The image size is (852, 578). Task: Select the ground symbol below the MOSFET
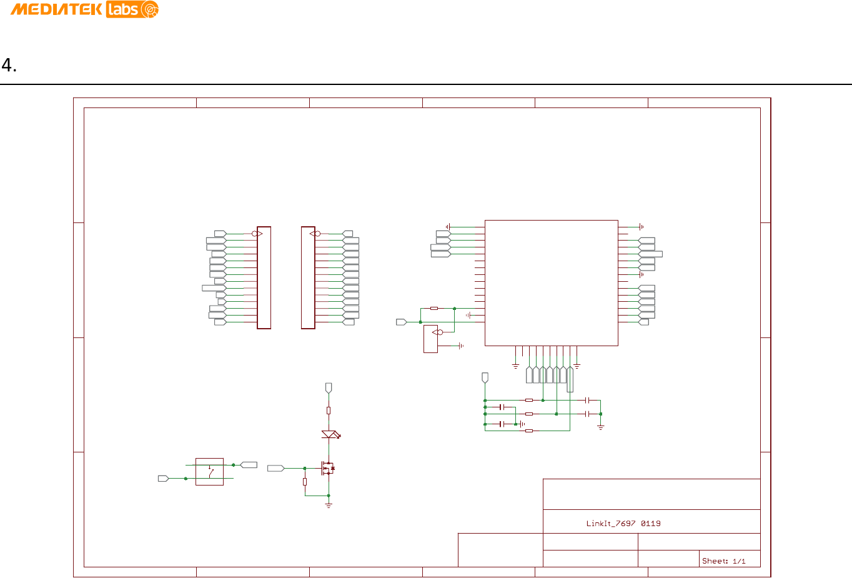click(329, 504)
